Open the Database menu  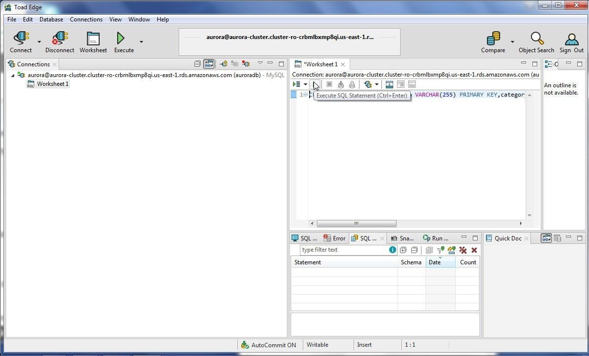51,20
